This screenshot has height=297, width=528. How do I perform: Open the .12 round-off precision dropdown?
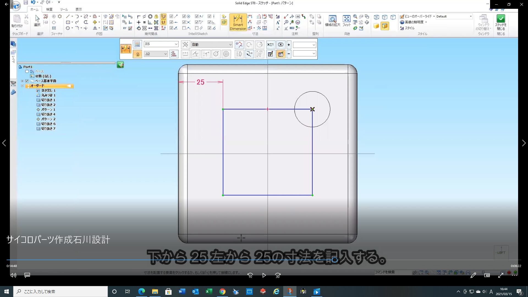[x=165, y=54]
